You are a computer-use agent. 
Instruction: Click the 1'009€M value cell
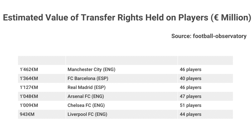pos(42,105)
